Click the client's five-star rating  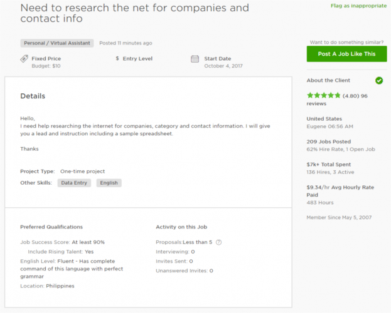(324, 96)
